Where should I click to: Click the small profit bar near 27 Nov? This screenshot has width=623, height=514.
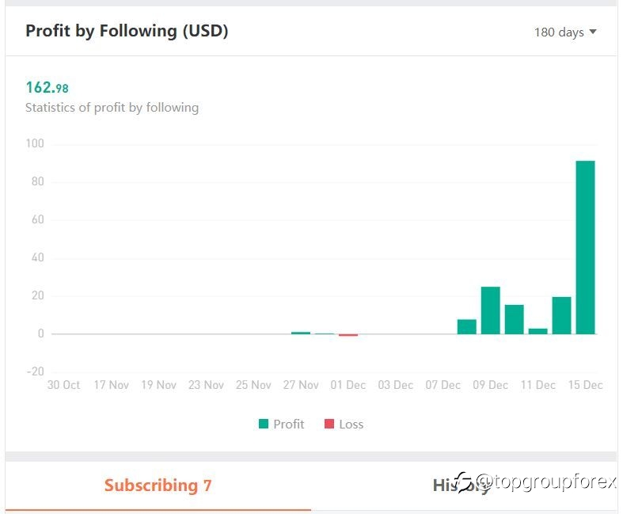coord(301,333)
